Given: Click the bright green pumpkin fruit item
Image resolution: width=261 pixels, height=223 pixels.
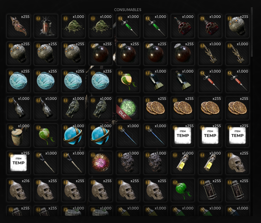Looking at the screenshot, I should point(183,190).
